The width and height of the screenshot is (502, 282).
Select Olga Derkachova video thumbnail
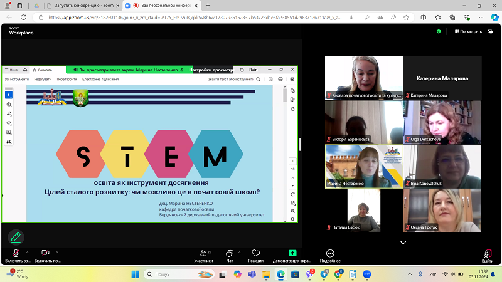[x=442, y=122]
